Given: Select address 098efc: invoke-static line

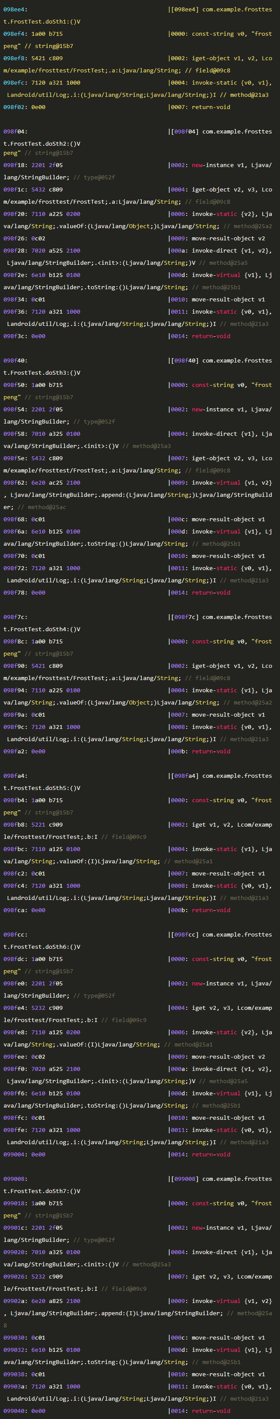Looking at the screenshot, I should [15, 82].
